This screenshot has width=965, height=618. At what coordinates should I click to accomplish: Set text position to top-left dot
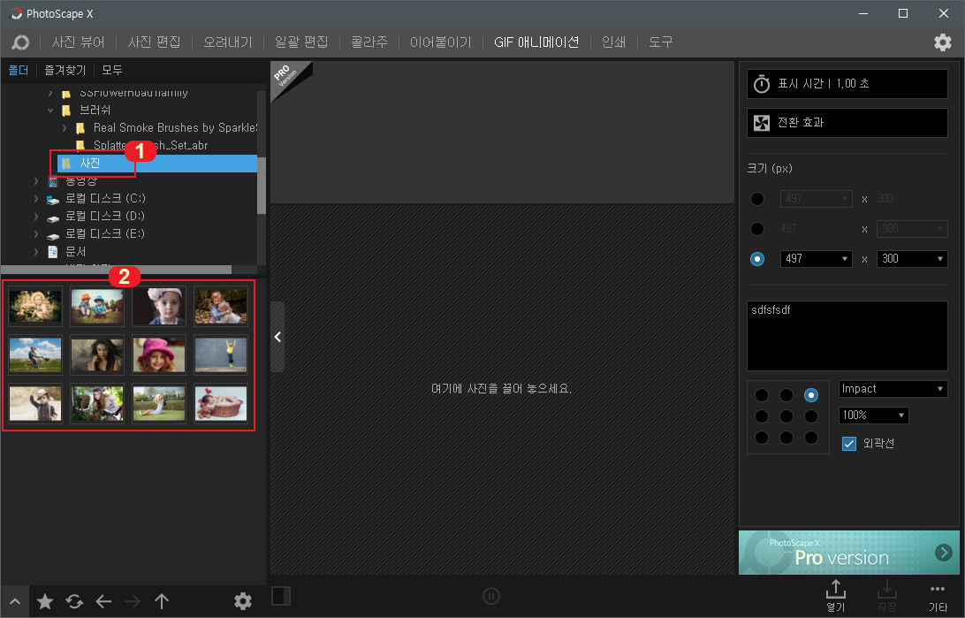pyautogui.click(x=761, y=396)
